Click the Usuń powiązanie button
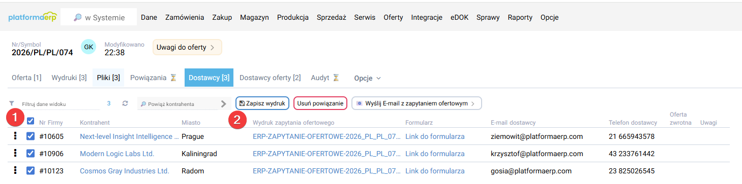This screenshot has height=184, width=742. 320,103
